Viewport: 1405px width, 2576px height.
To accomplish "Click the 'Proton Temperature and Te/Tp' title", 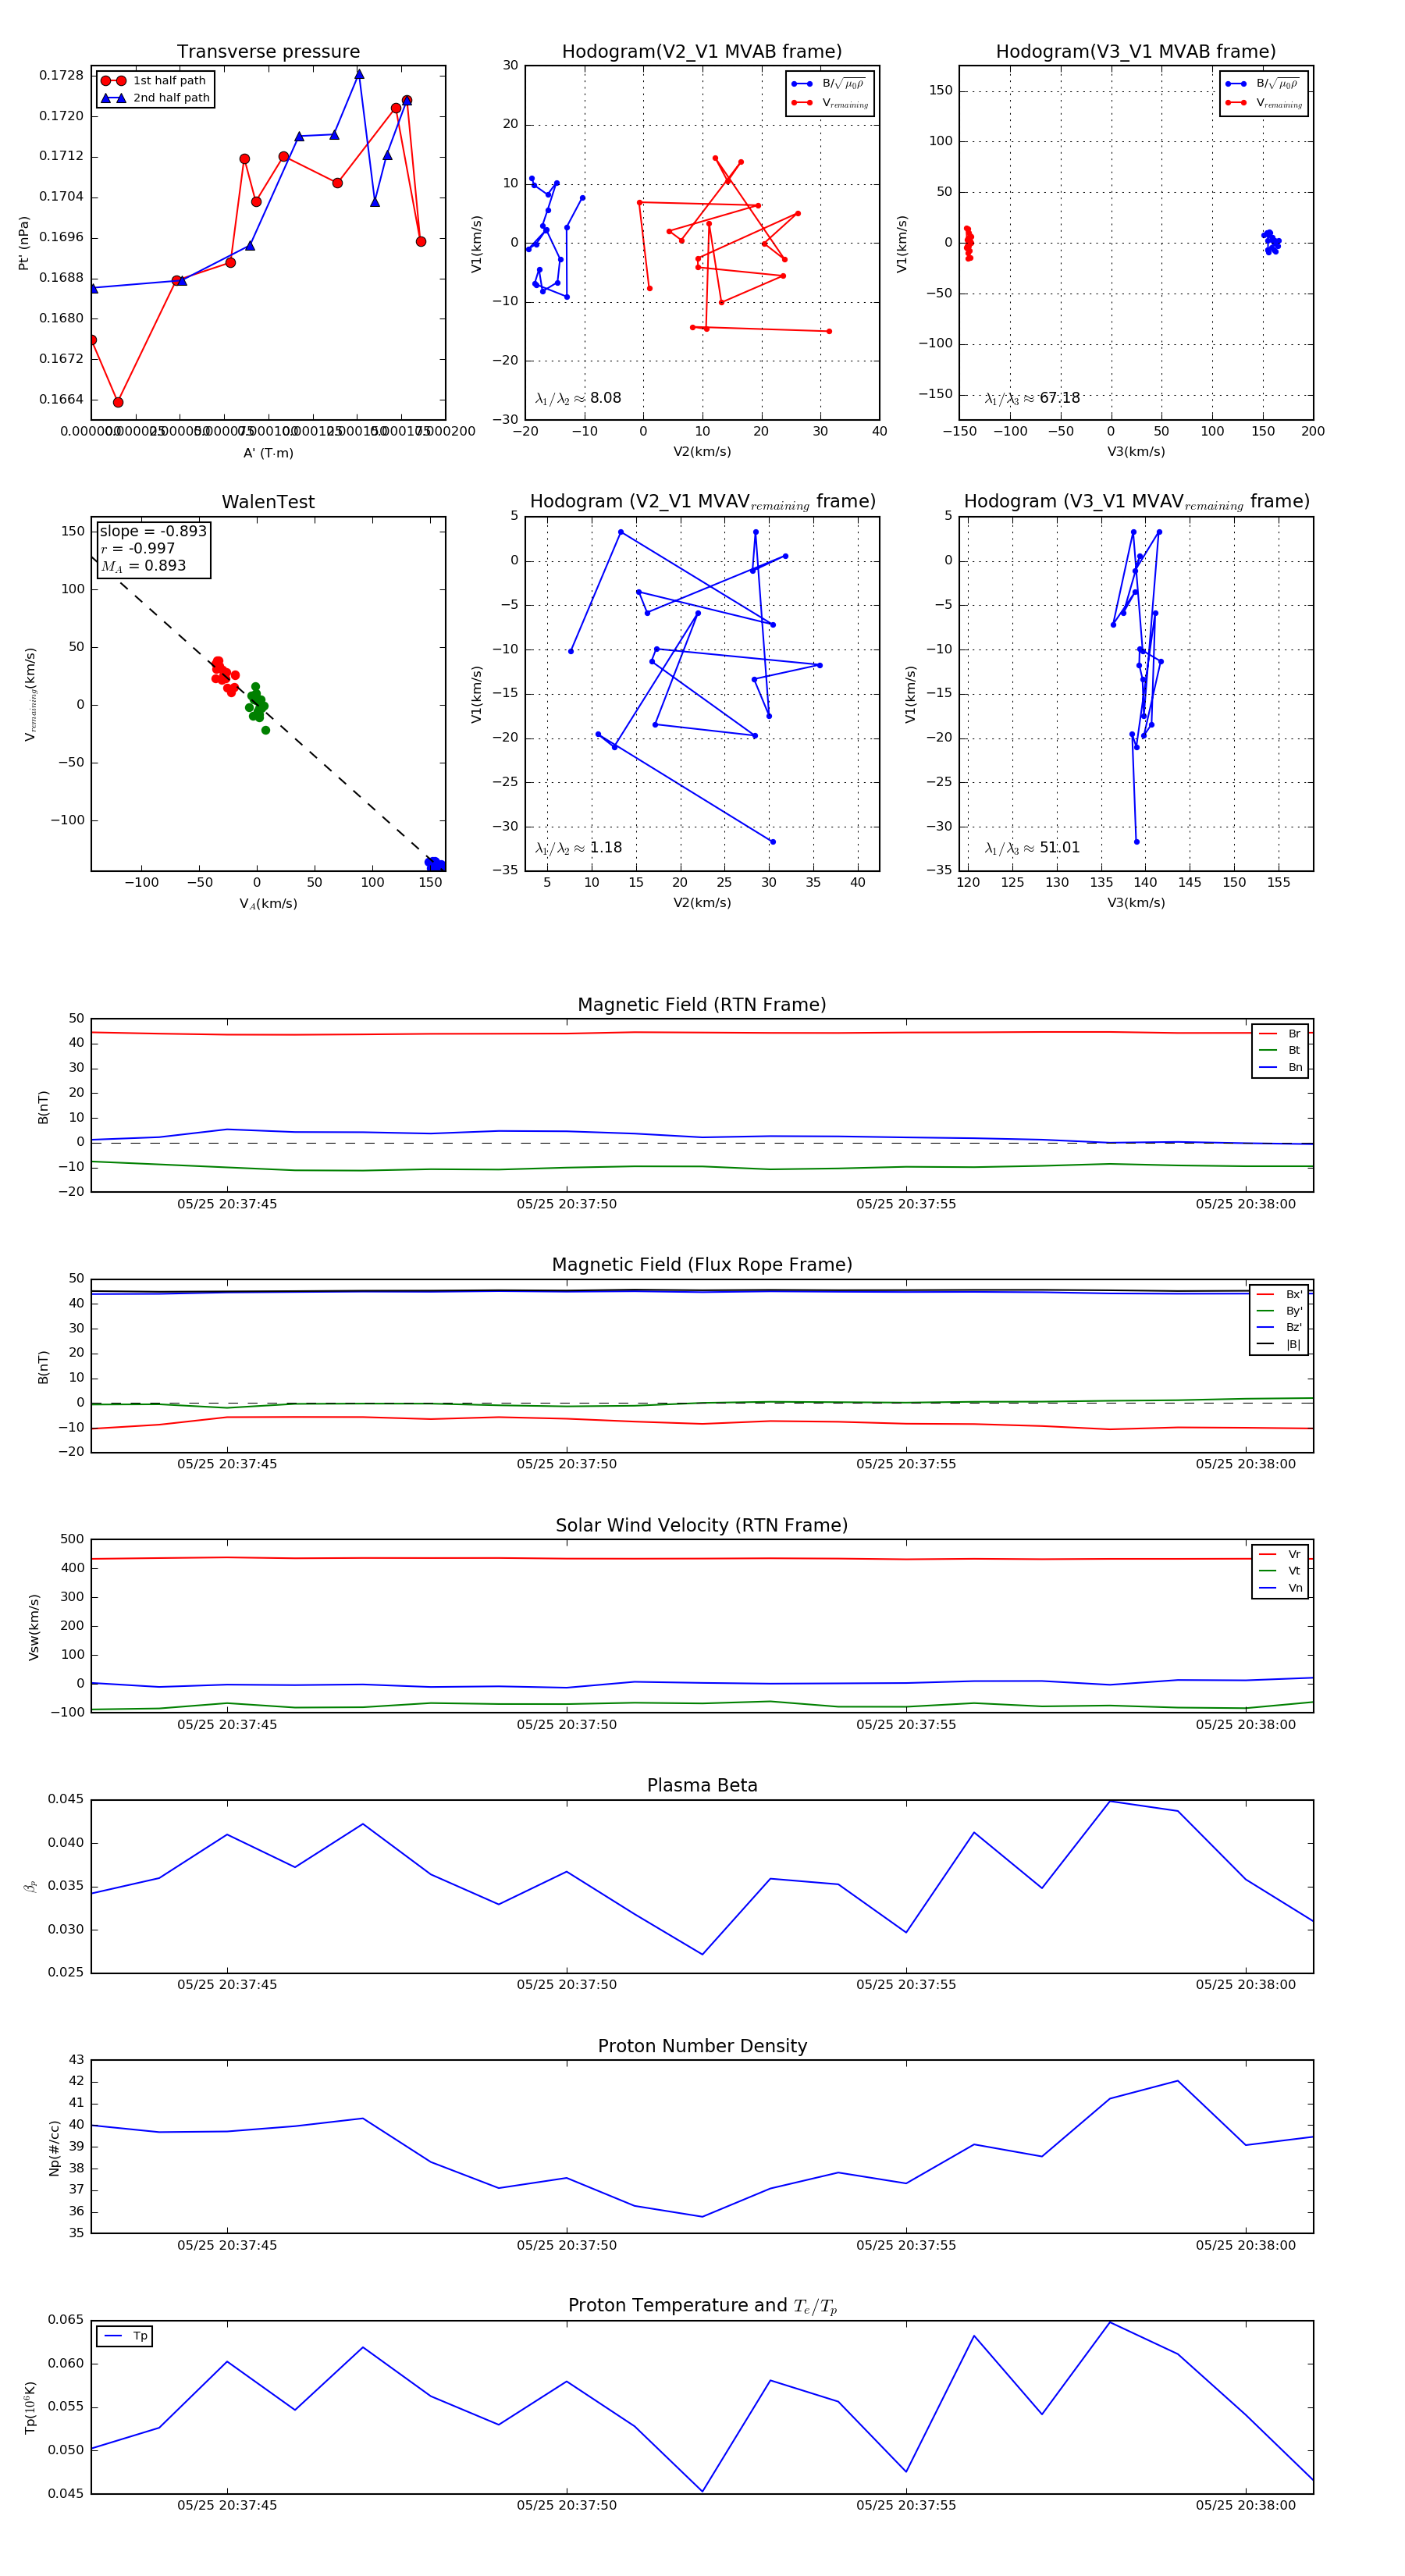I will pyautogui.click(x=702, y=2306).
